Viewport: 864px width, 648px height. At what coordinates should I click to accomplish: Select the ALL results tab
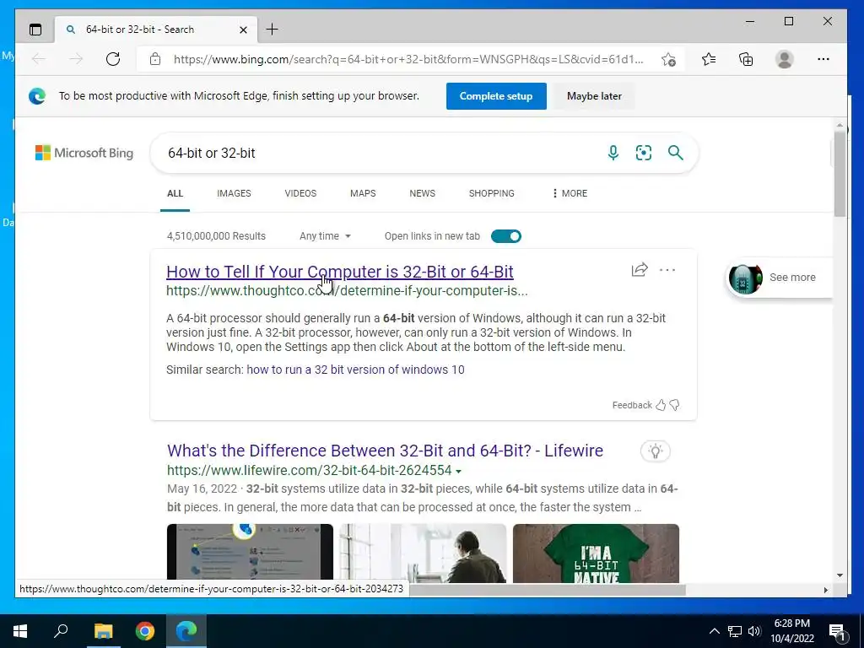[x=175, y=193]
